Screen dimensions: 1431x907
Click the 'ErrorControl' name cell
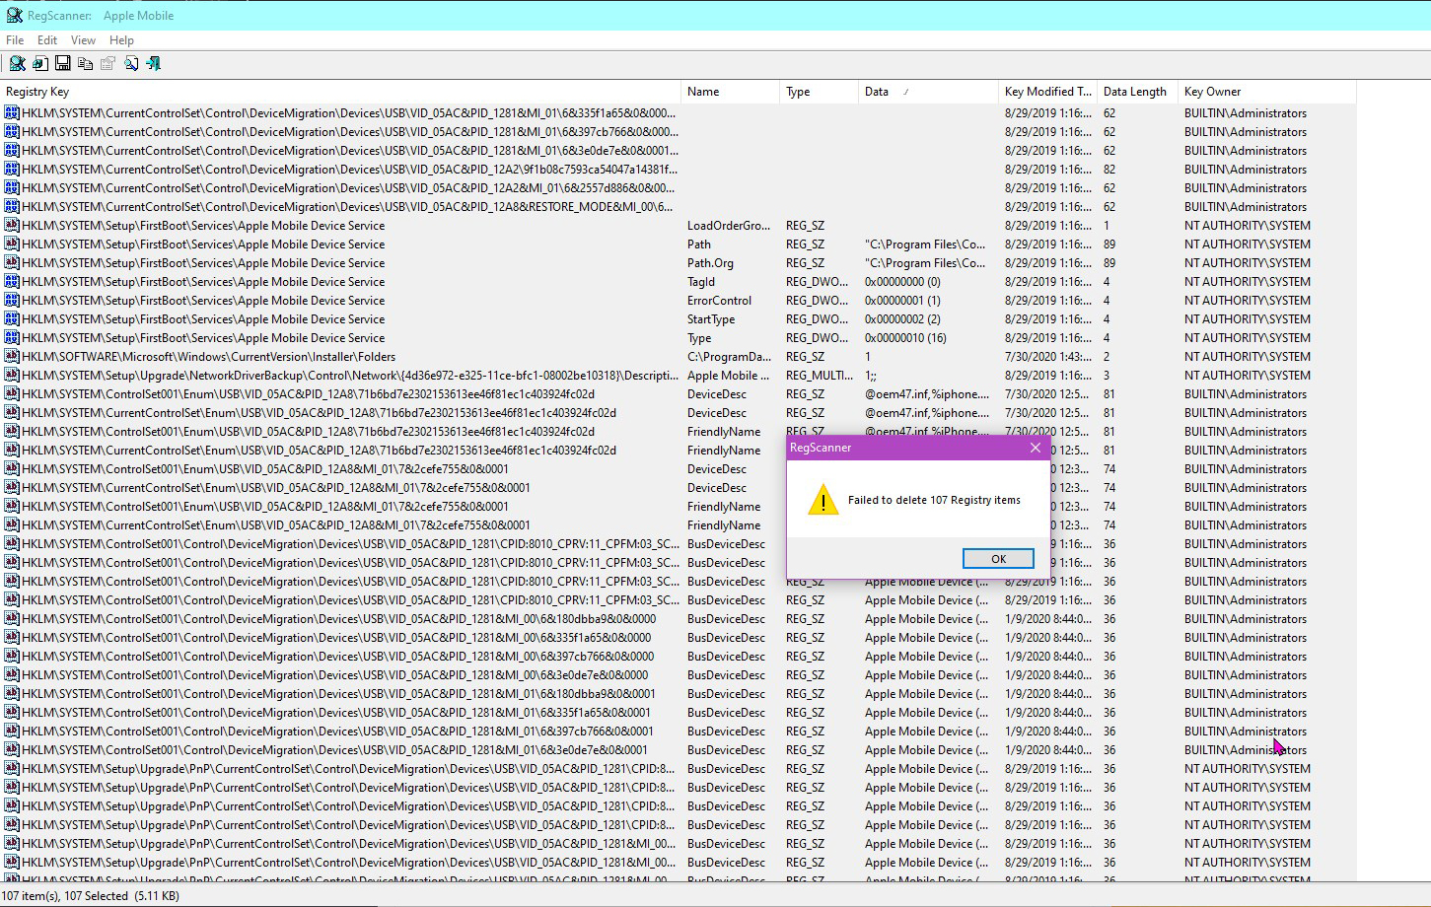(720, 301)
